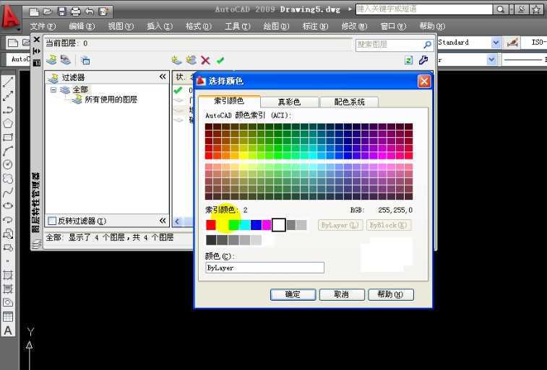Click the 取消 button in color dialog
This screenshot has height=370, width=547.
[x=342, y=294]
